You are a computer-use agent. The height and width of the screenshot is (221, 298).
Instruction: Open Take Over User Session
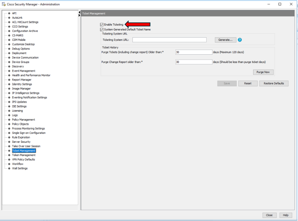tap(26, 146)
